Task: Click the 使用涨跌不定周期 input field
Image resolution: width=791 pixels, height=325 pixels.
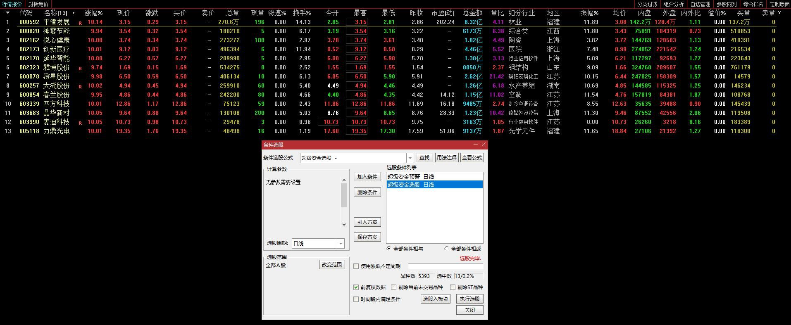Action: point(446,266)
